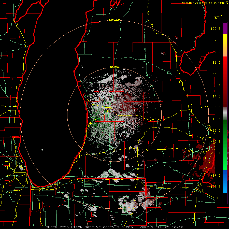The width and height of the screenshot is (229, 229).
Task: Click the 92.3 velocity scale value
Action: [x=217, y=40]
